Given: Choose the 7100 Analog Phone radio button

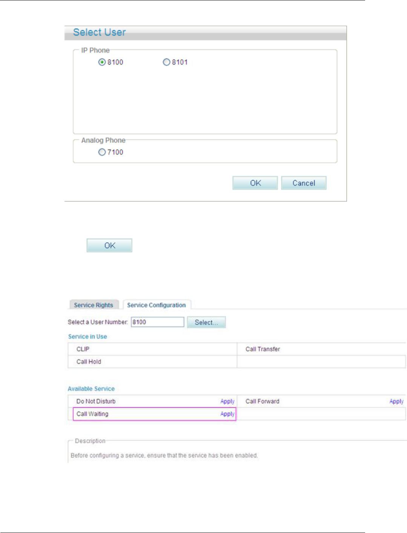Looking at the screenshot, I should tap(102, 152).
